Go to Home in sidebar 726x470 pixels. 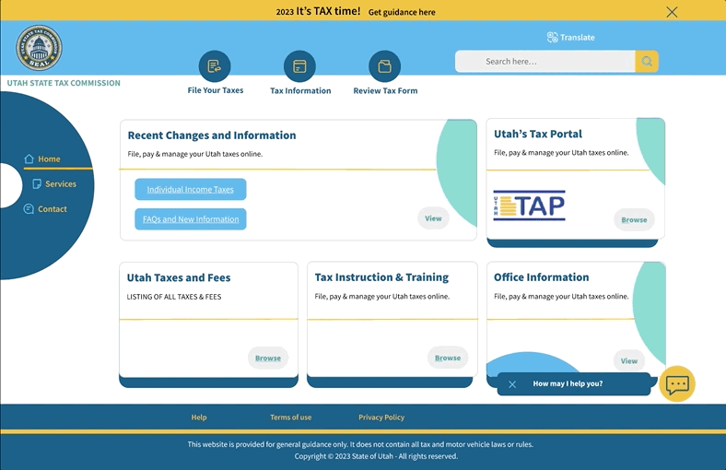tap(48, 159)
